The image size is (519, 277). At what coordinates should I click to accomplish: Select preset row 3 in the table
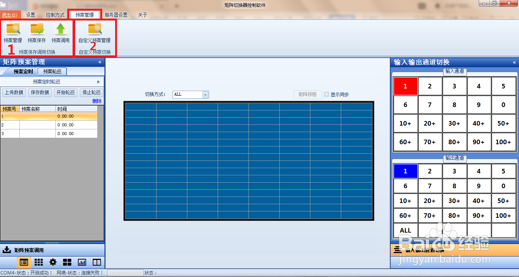49,134
